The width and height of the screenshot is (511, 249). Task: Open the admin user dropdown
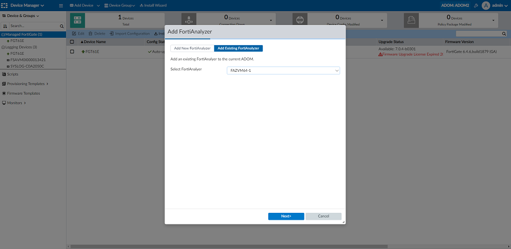pyautogui.click(x=500, y=5)
